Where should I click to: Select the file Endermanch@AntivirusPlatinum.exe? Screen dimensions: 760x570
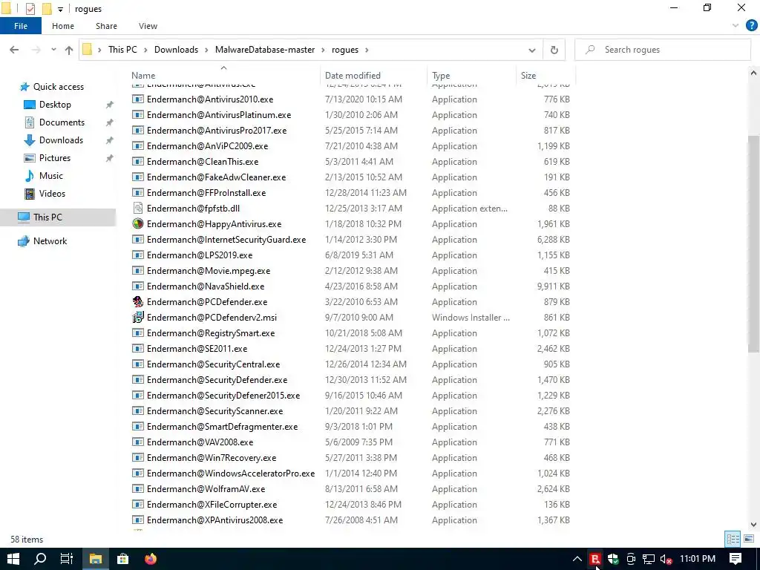219,115
